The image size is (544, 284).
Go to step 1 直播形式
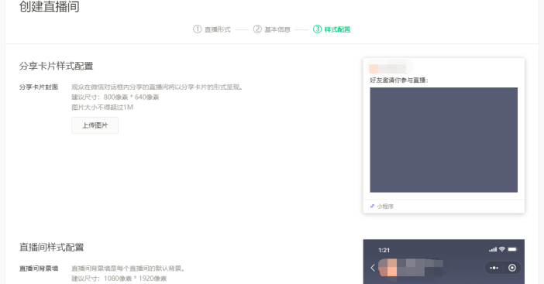(217, 29)
